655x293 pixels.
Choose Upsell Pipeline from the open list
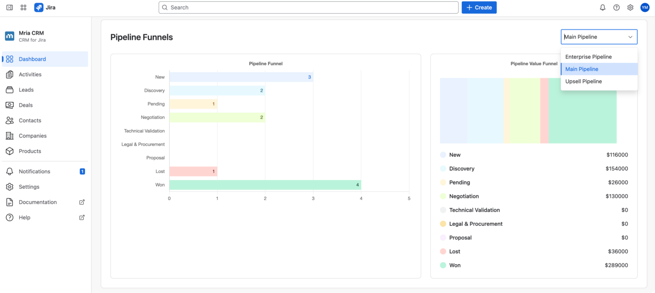[x=584, y=81]
